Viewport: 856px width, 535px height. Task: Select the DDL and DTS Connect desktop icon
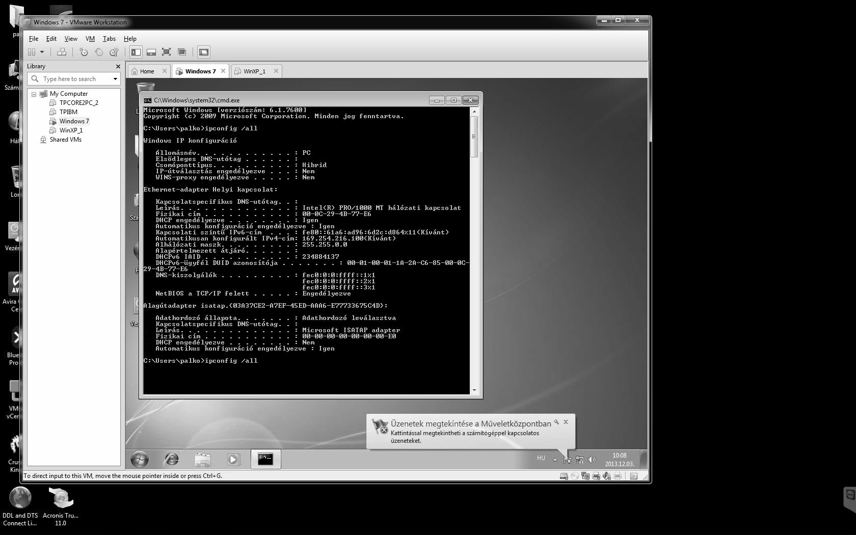click(20, 506)
